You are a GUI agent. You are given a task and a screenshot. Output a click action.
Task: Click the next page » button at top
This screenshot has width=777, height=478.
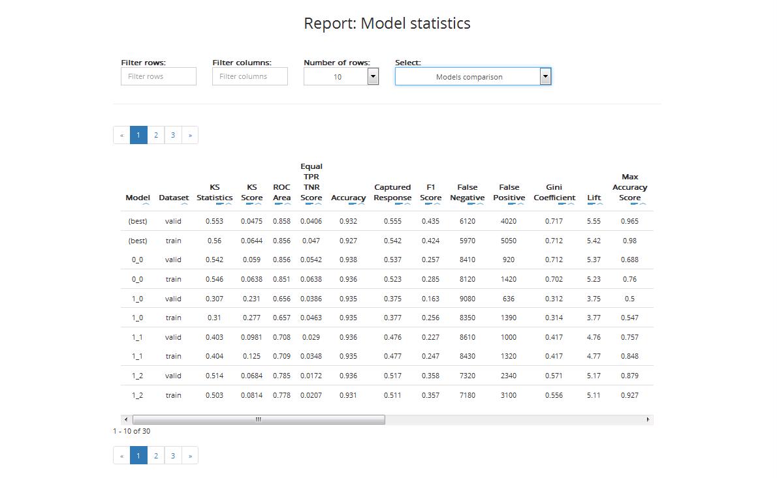point(190,135)
